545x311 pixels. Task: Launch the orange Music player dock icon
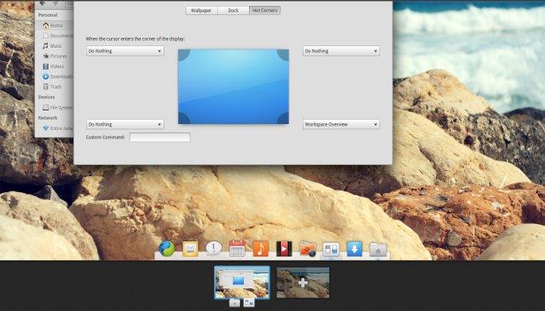click(x=261, y=249)
